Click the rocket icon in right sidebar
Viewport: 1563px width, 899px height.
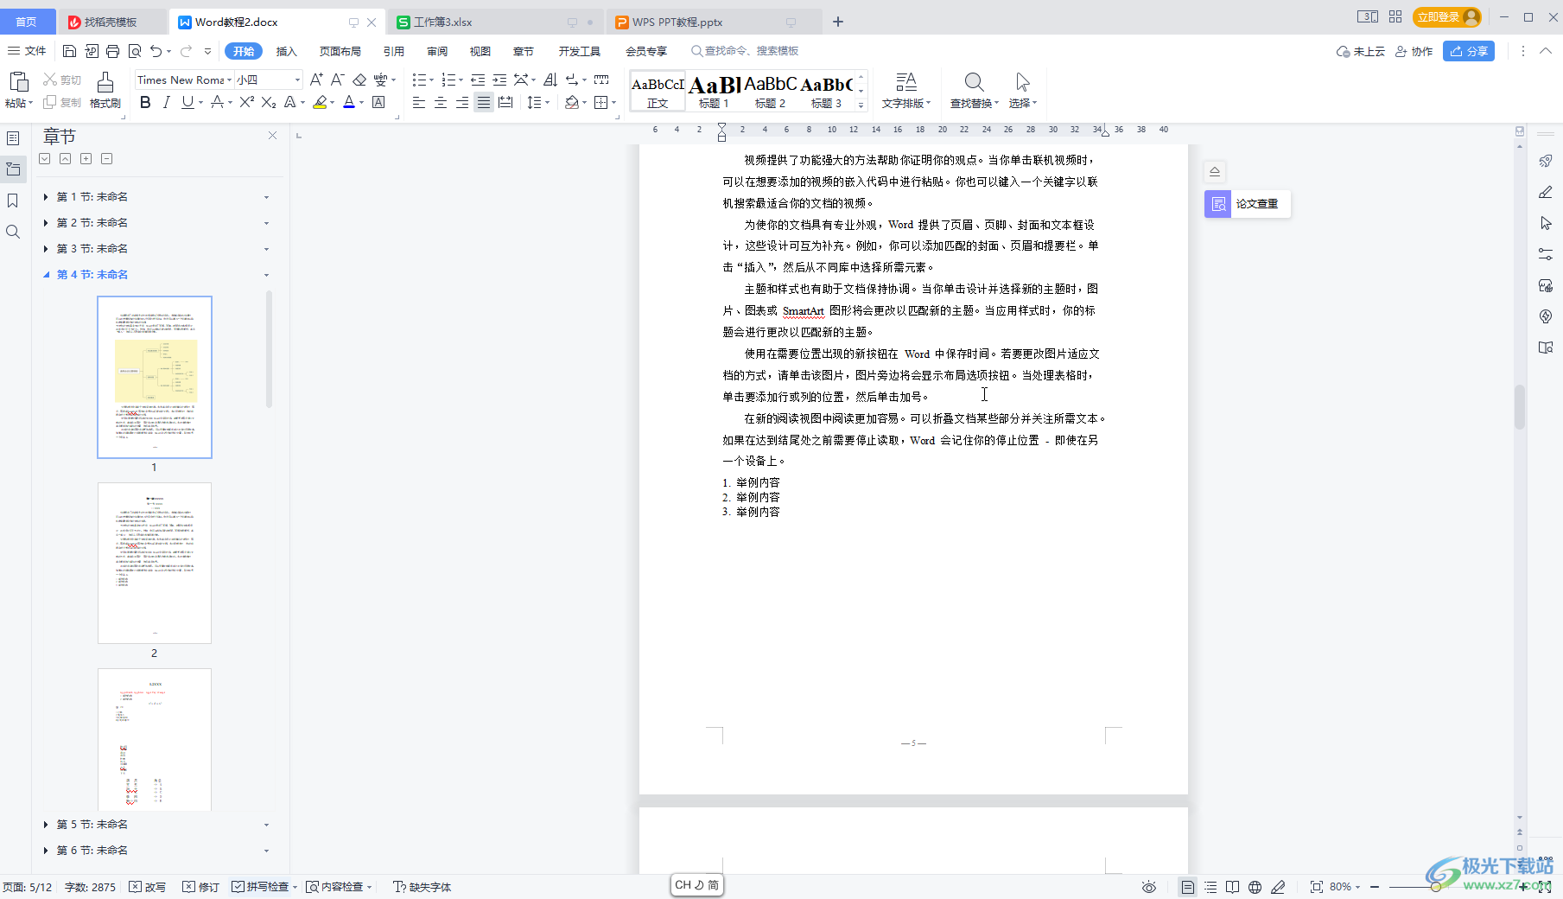pos(1546,162)
